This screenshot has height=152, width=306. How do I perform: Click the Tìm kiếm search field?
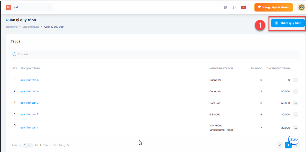[x=154, y=55]
